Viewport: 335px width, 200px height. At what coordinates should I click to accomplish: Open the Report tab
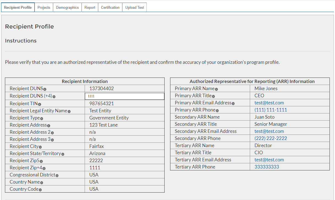(x=90, y=7)
